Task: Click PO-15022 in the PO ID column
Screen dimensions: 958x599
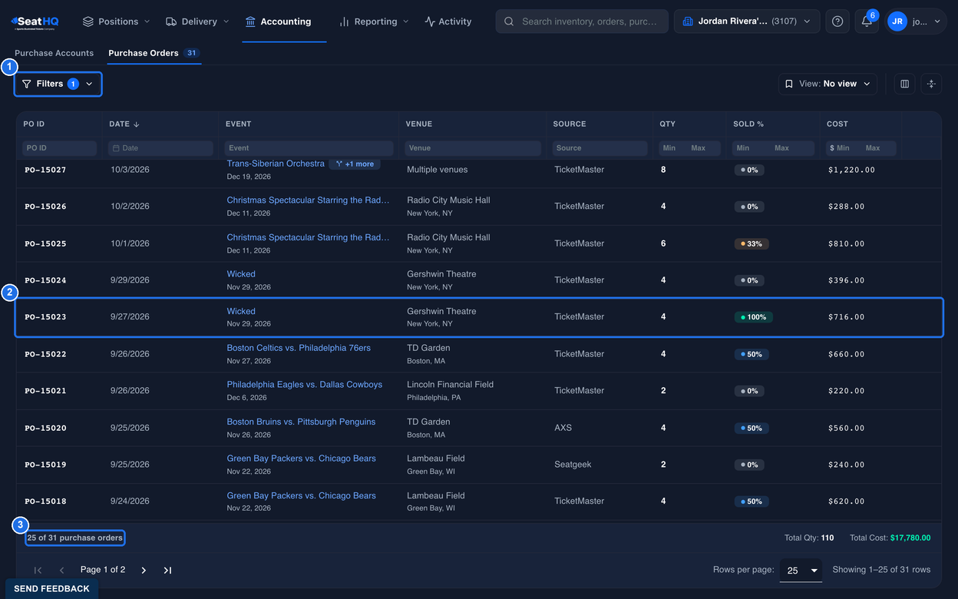Action: click(x=45, y=354)
